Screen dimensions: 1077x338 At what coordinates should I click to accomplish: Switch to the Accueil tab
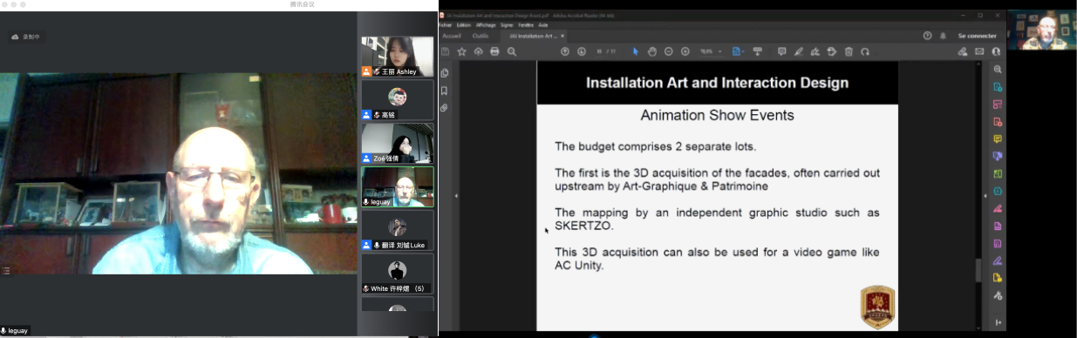pos(452,36)
